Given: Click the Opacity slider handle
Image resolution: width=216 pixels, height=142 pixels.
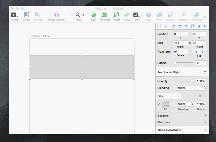Looking at the screenshot, I should (192, 81).
